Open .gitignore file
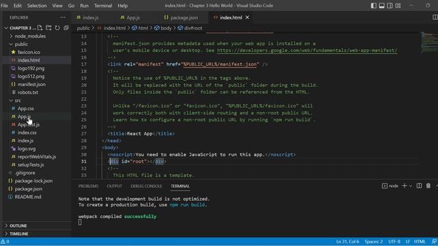Viewport: 438px width, 246px height. coord(25,173)
